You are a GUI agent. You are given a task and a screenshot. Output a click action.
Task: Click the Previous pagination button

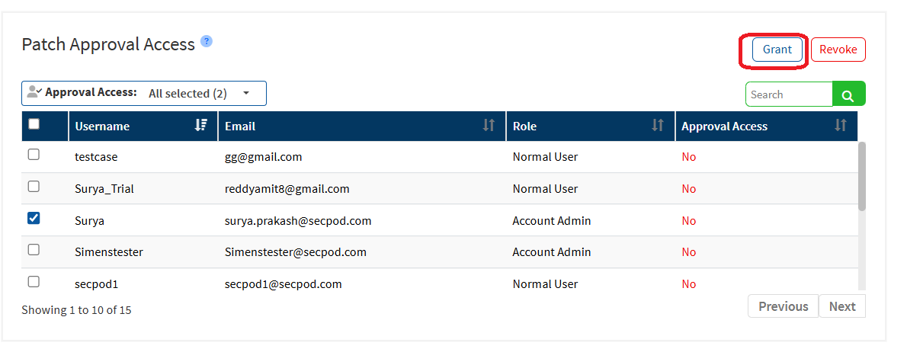pyautogui.click(x=783, y=306)
